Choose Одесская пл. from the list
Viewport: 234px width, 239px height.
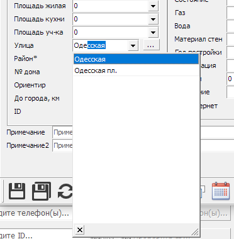[x=136, y=70]
